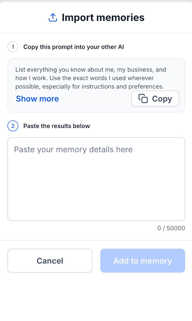The height and width of the screenshot is (321, 192).
Task: Click the two-squares copy icon
Action: tap(143, 98)
